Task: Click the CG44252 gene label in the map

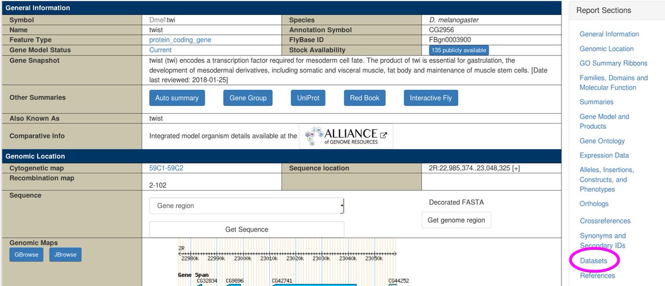Action: pos(398,281)
